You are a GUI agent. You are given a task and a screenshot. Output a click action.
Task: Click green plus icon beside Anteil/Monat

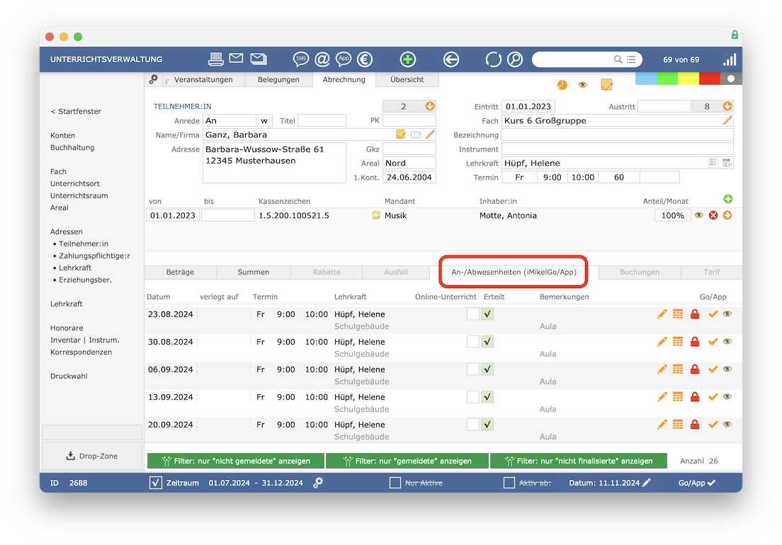727,199
